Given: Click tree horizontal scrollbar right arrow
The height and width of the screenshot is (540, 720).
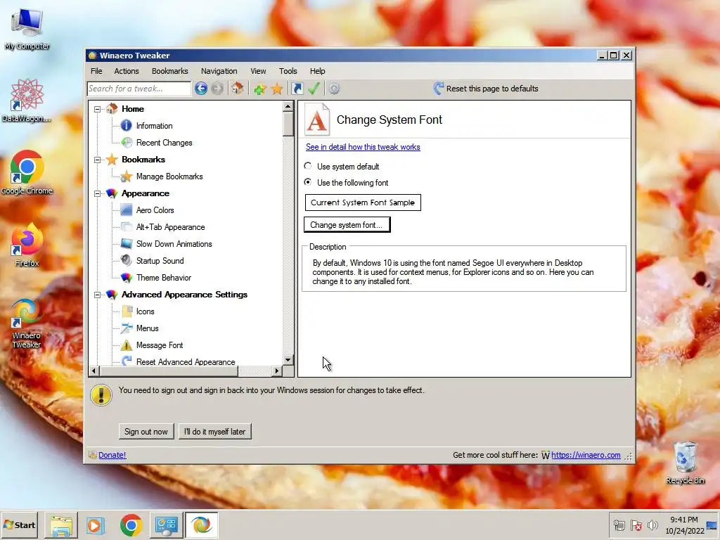Looking at the screenshot, I should point(277,371).
